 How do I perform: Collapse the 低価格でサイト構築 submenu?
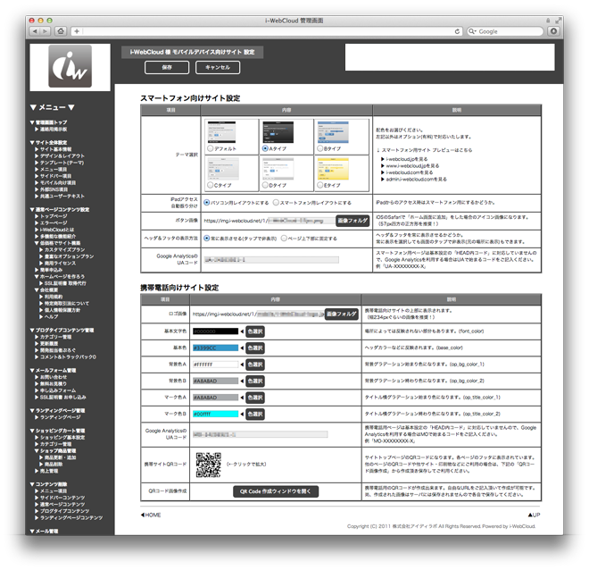(x=37, y=243)
